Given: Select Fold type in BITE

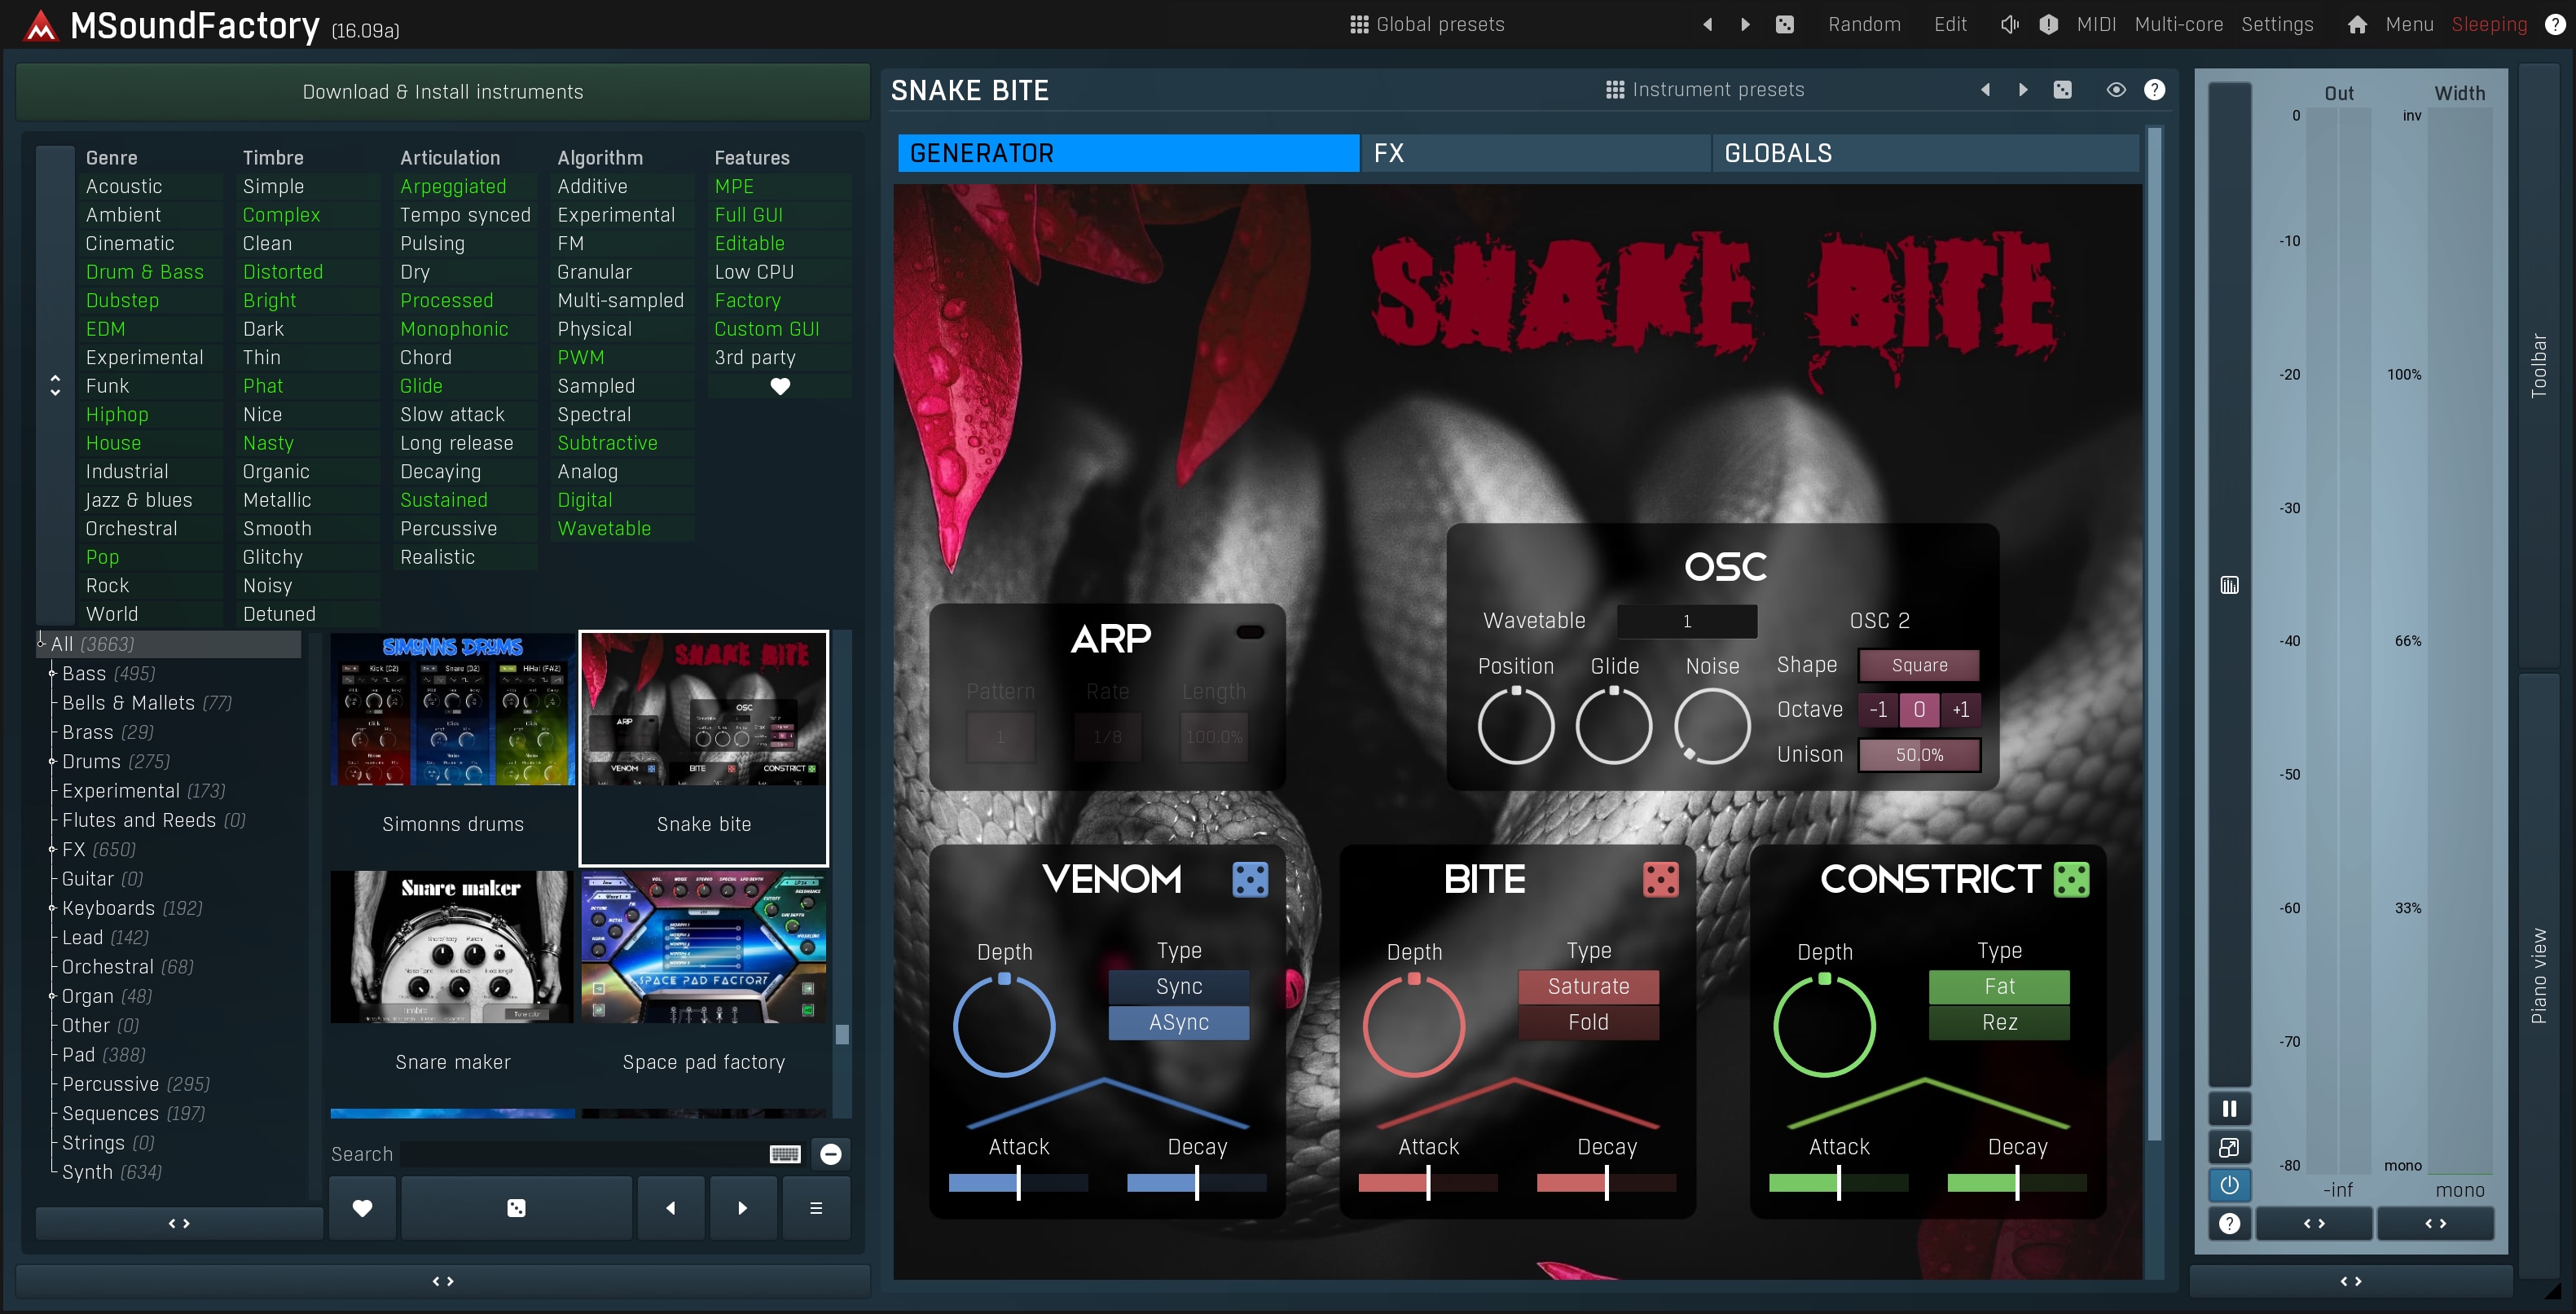Looking at the screenshot, I should (x=1588, y=1022).
